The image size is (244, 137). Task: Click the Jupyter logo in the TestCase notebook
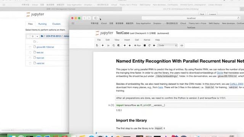click(x=104, y=33)
